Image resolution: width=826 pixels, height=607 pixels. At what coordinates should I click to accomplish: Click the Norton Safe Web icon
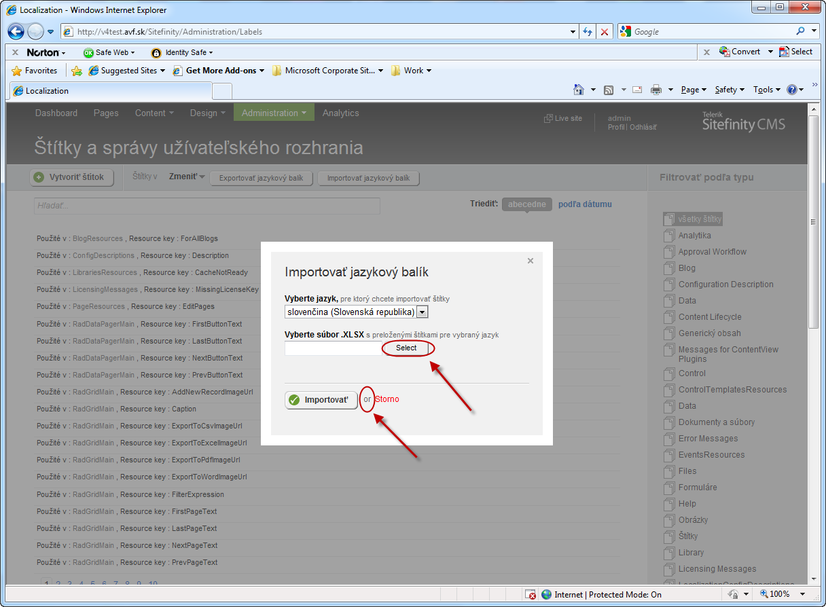88,52
